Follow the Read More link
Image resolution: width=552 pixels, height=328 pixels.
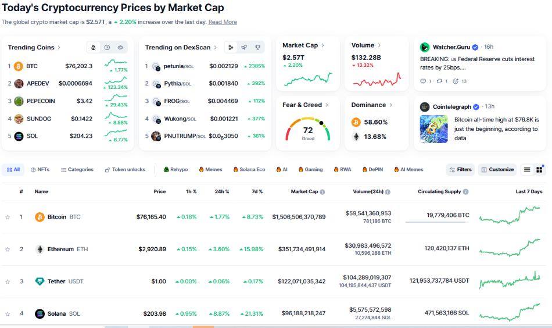click(223, 22)
